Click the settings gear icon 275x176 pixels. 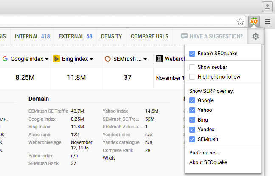point(255,37)
